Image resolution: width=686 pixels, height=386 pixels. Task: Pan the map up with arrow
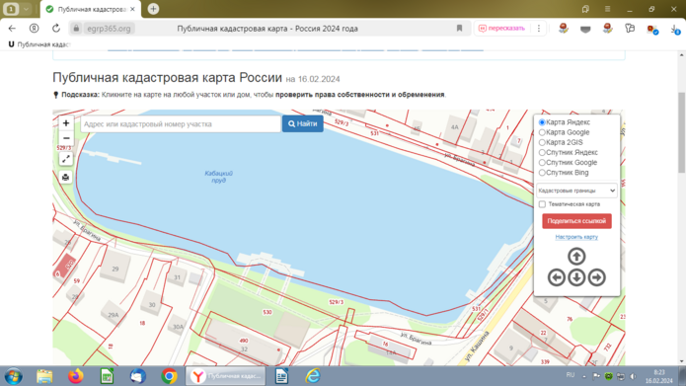(576, 257)
